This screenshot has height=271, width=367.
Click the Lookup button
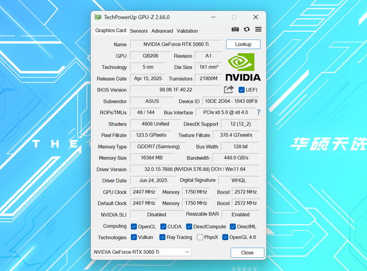point(243,45)
